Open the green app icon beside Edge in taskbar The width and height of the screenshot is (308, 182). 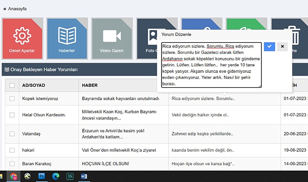coord(70,176)
